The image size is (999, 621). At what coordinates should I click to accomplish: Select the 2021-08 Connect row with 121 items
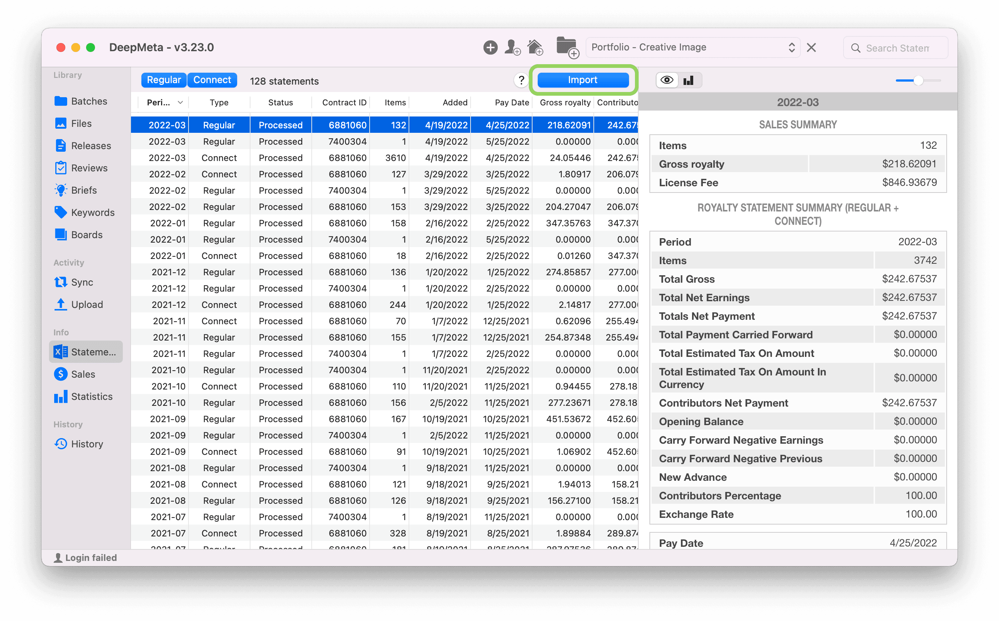point(384,484)
